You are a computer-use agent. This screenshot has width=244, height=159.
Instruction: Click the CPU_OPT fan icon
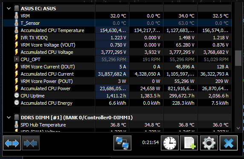[16, 59]
